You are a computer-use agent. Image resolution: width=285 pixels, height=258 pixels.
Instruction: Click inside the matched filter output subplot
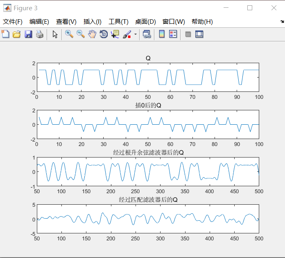coord(148,219)
